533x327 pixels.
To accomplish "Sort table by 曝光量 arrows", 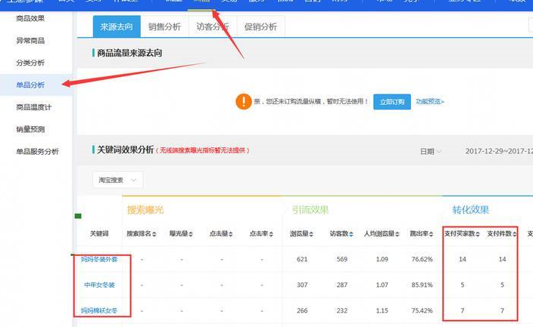I will (191, 234).
